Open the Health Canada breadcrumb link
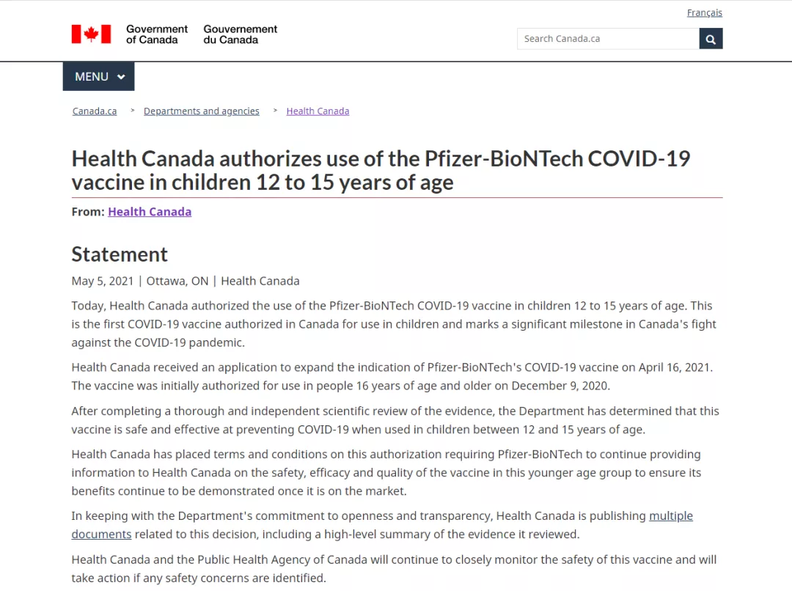 pos(318,111)
